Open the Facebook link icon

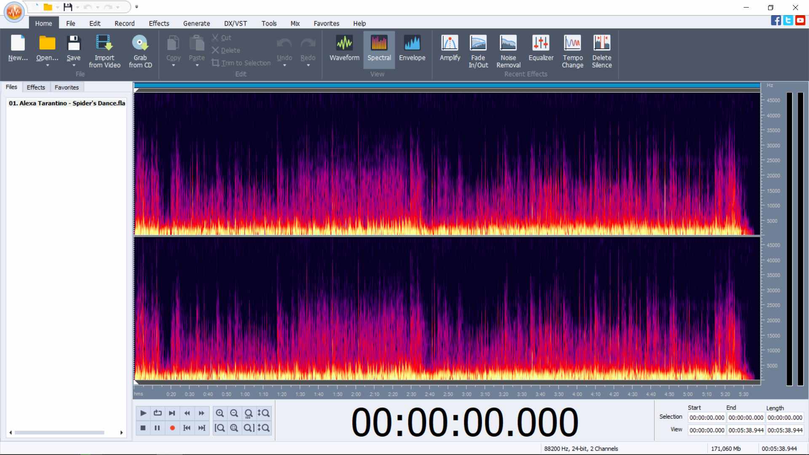pyautogui.click(x=776, y=20)
